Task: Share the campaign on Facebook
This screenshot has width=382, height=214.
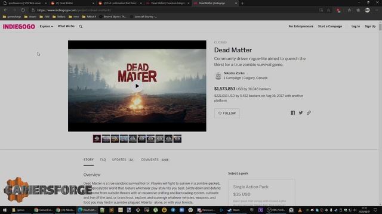Action: pyautogui.click(x=292, y=113)
